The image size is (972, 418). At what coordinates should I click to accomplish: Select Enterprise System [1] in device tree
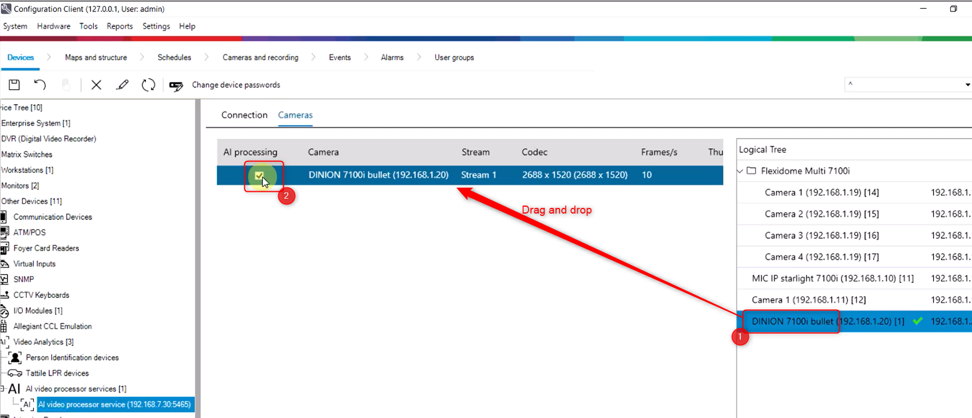tap(35, 123)
